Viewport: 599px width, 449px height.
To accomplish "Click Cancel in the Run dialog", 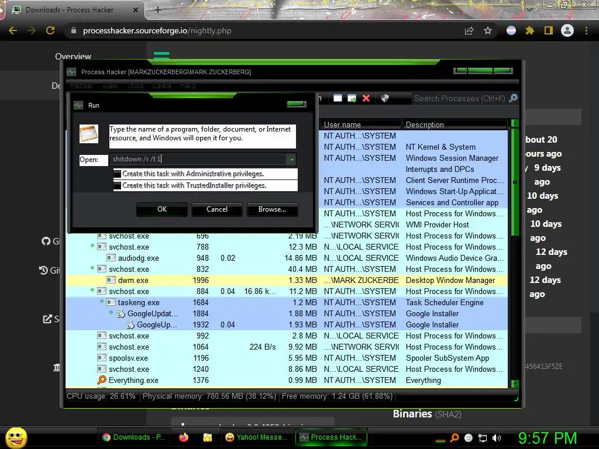I will pos(217,209).
